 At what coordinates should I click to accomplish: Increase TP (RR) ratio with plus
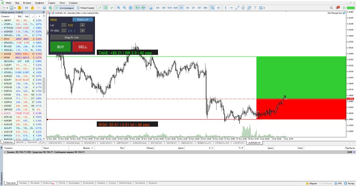(82, 31)
